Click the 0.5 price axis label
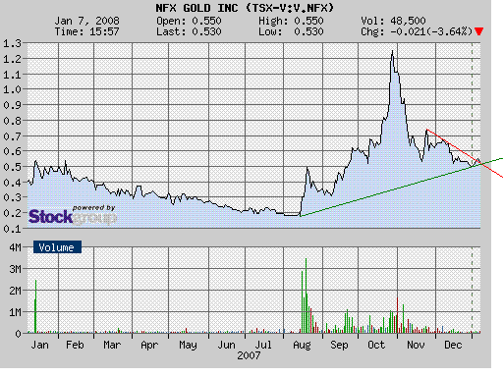Screen dimensions: 503x377 12,167
